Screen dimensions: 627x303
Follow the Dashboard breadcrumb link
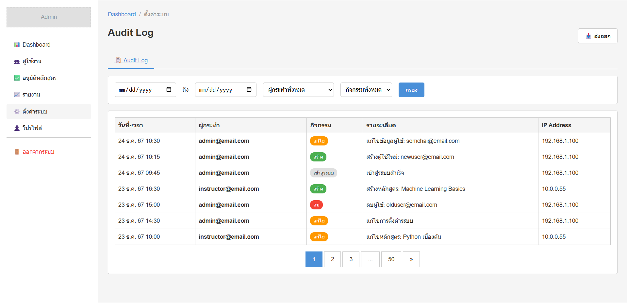122,14
